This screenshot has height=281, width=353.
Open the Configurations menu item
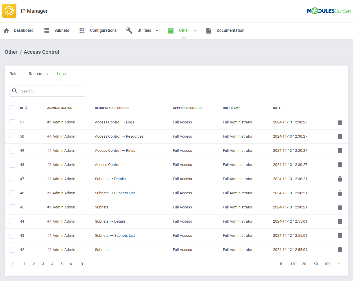103,30
